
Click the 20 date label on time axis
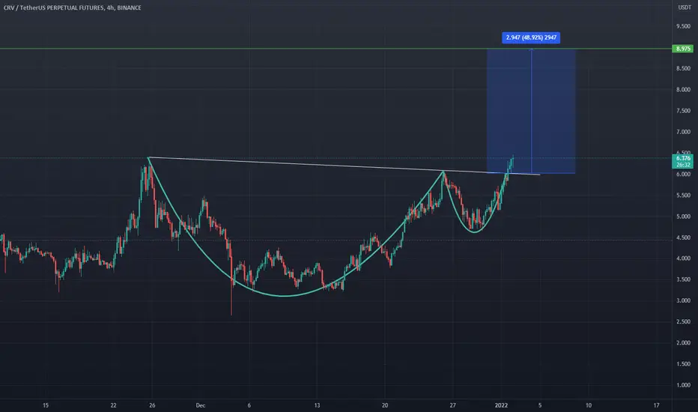click(x=385, y=405)
